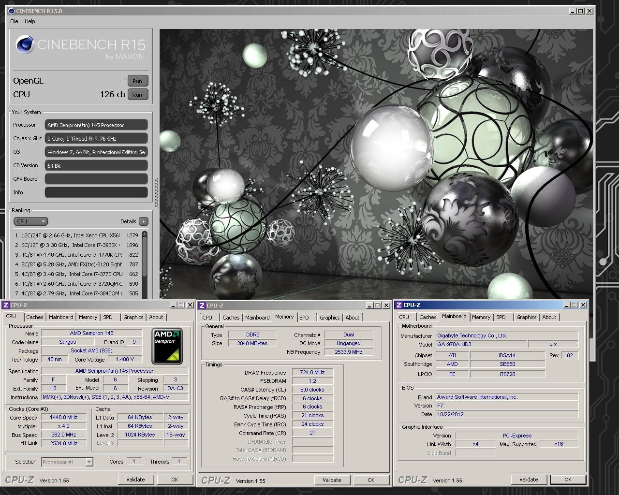Switch to Caches tab in CPU-Z Memory window
The image size is (619, 495).
[231, 318]
